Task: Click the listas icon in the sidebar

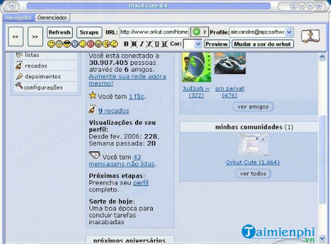Action: click(19, 55)
